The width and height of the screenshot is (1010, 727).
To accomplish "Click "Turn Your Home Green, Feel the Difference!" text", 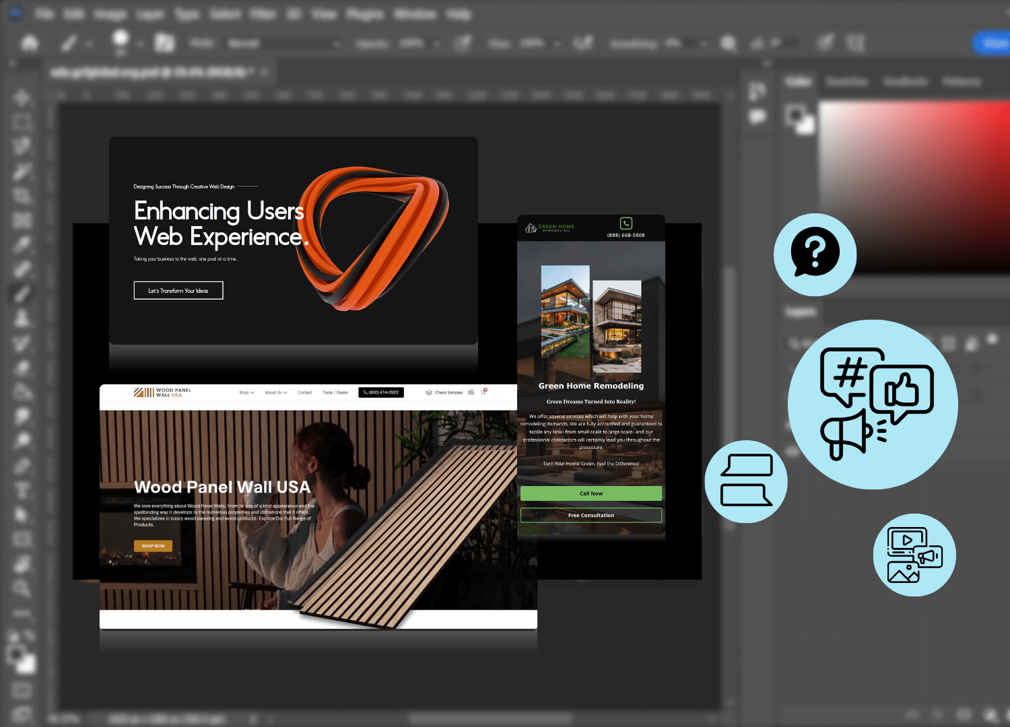I will point(591,464).
